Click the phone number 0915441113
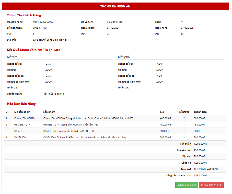 tap(40, 28)
